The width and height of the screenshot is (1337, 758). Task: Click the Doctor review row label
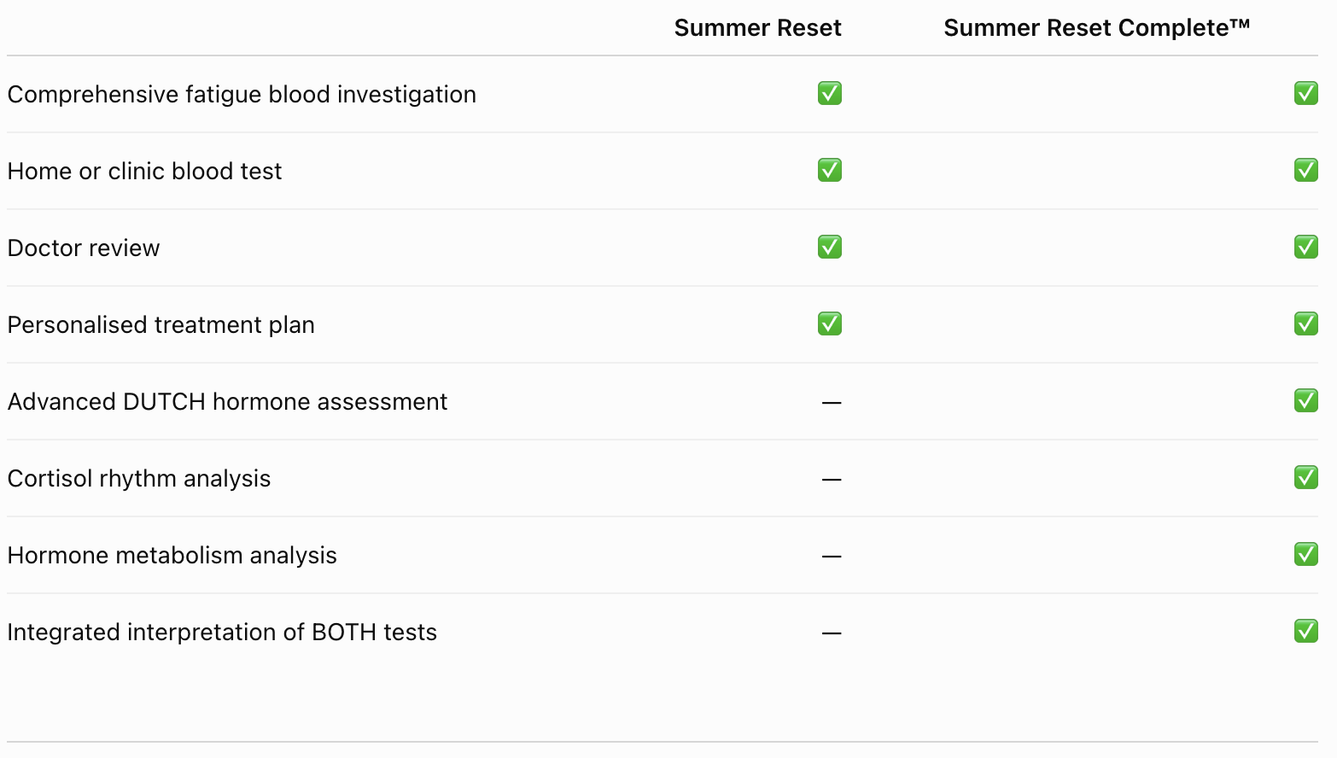(84, 248)
